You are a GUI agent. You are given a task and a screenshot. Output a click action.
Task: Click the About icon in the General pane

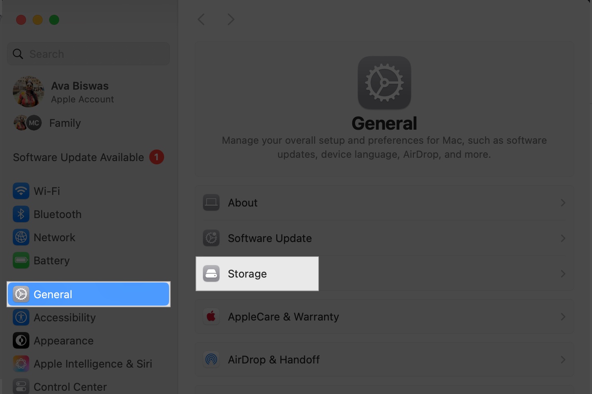[x=211, y=202]
